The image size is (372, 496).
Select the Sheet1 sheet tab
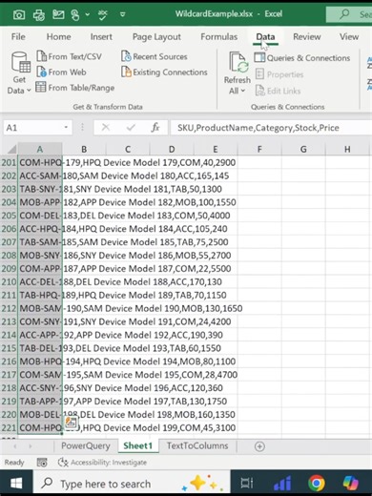tap(138, 446)
